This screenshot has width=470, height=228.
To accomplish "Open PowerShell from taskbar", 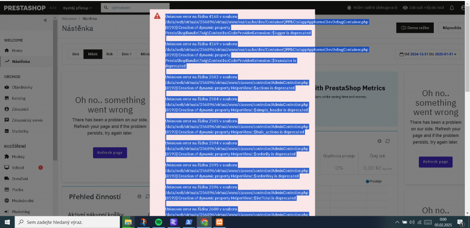I will tap(189, 222).
